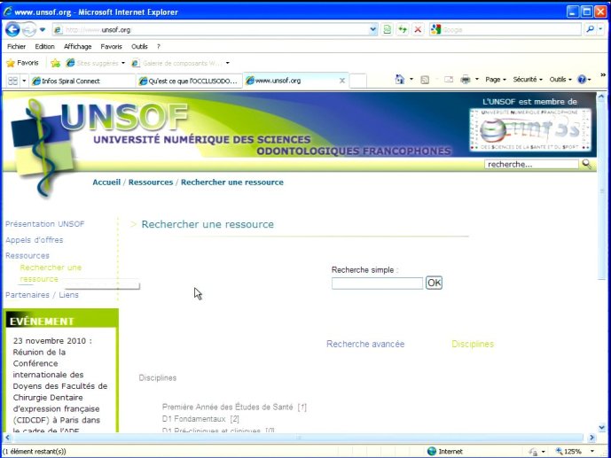
Task: Open the Favoris menu in menu bar
Action: (x=112, y=47)
